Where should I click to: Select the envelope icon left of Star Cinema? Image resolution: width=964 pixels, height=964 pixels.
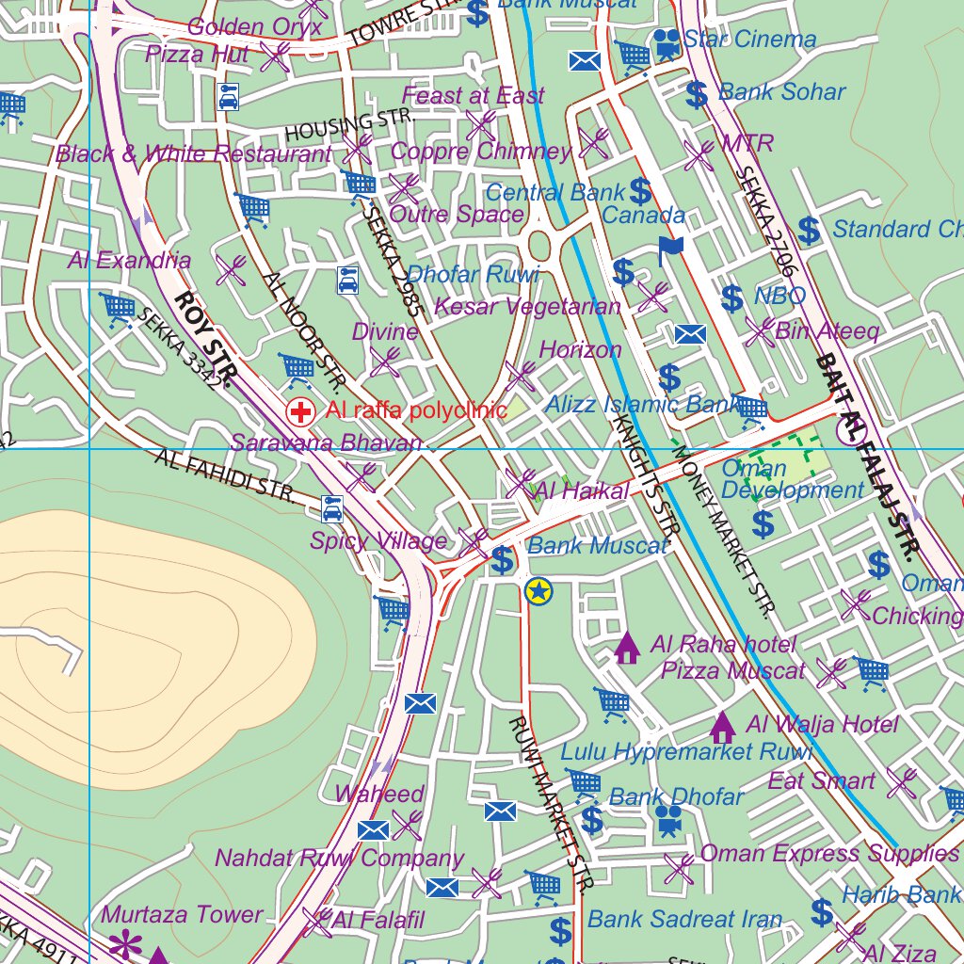pos(585,62)
